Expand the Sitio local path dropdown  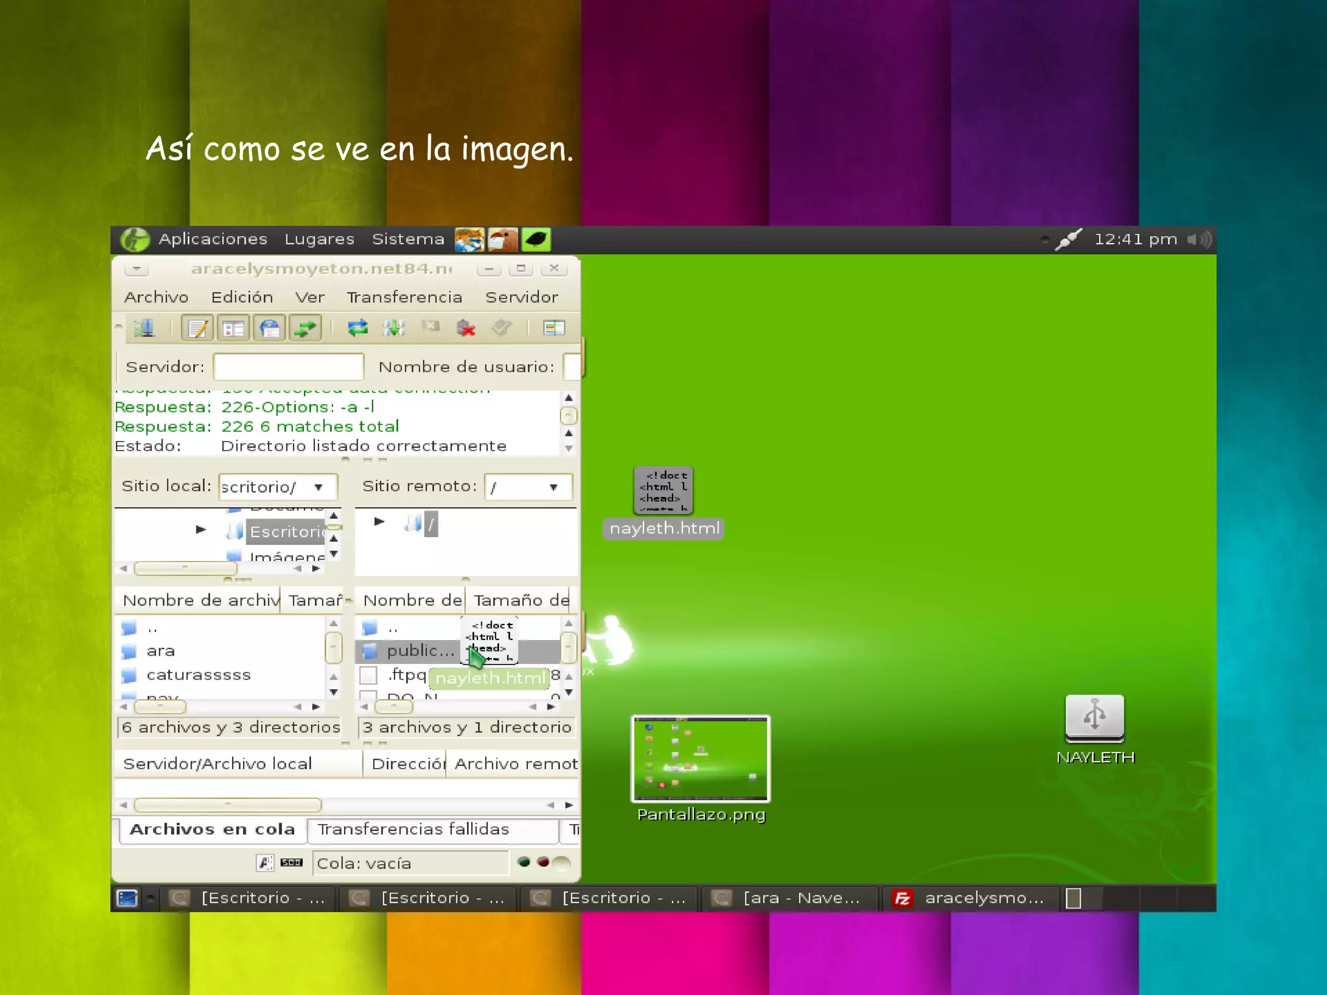coord(318,487)
